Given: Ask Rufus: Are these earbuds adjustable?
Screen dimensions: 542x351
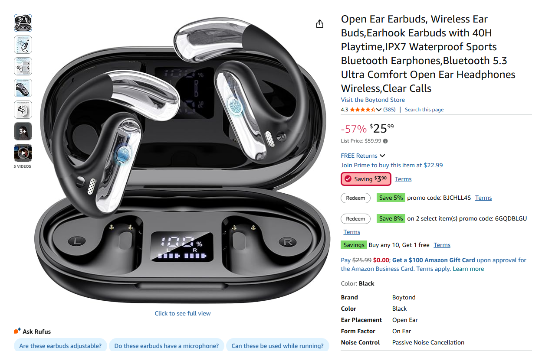Looking at the screenshot, I should [60, 345].
